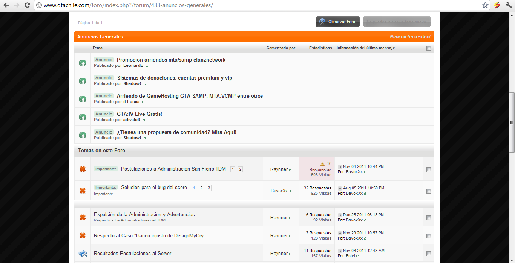This screenshot has height=263, width=515.
Task: Check the box for Expulsión de la Administracion topic
Action: click(x=429, y=218)
